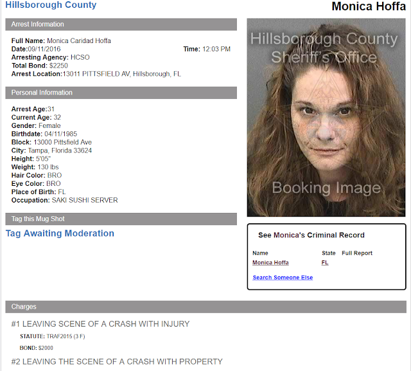Open the Hillsborough County heading link
The image size is (411, 371).
pyautogui.click(x=51, y=5)
